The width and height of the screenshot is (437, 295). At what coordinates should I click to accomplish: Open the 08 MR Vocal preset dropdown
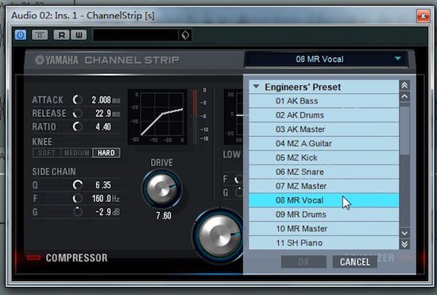(x=326, y=59)
